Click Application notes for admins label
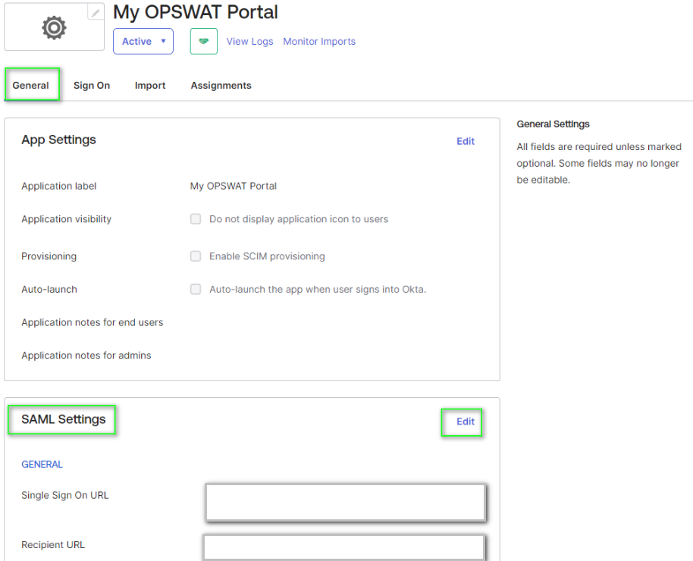Viewport: 693px width, 561px height. point(86,356)
